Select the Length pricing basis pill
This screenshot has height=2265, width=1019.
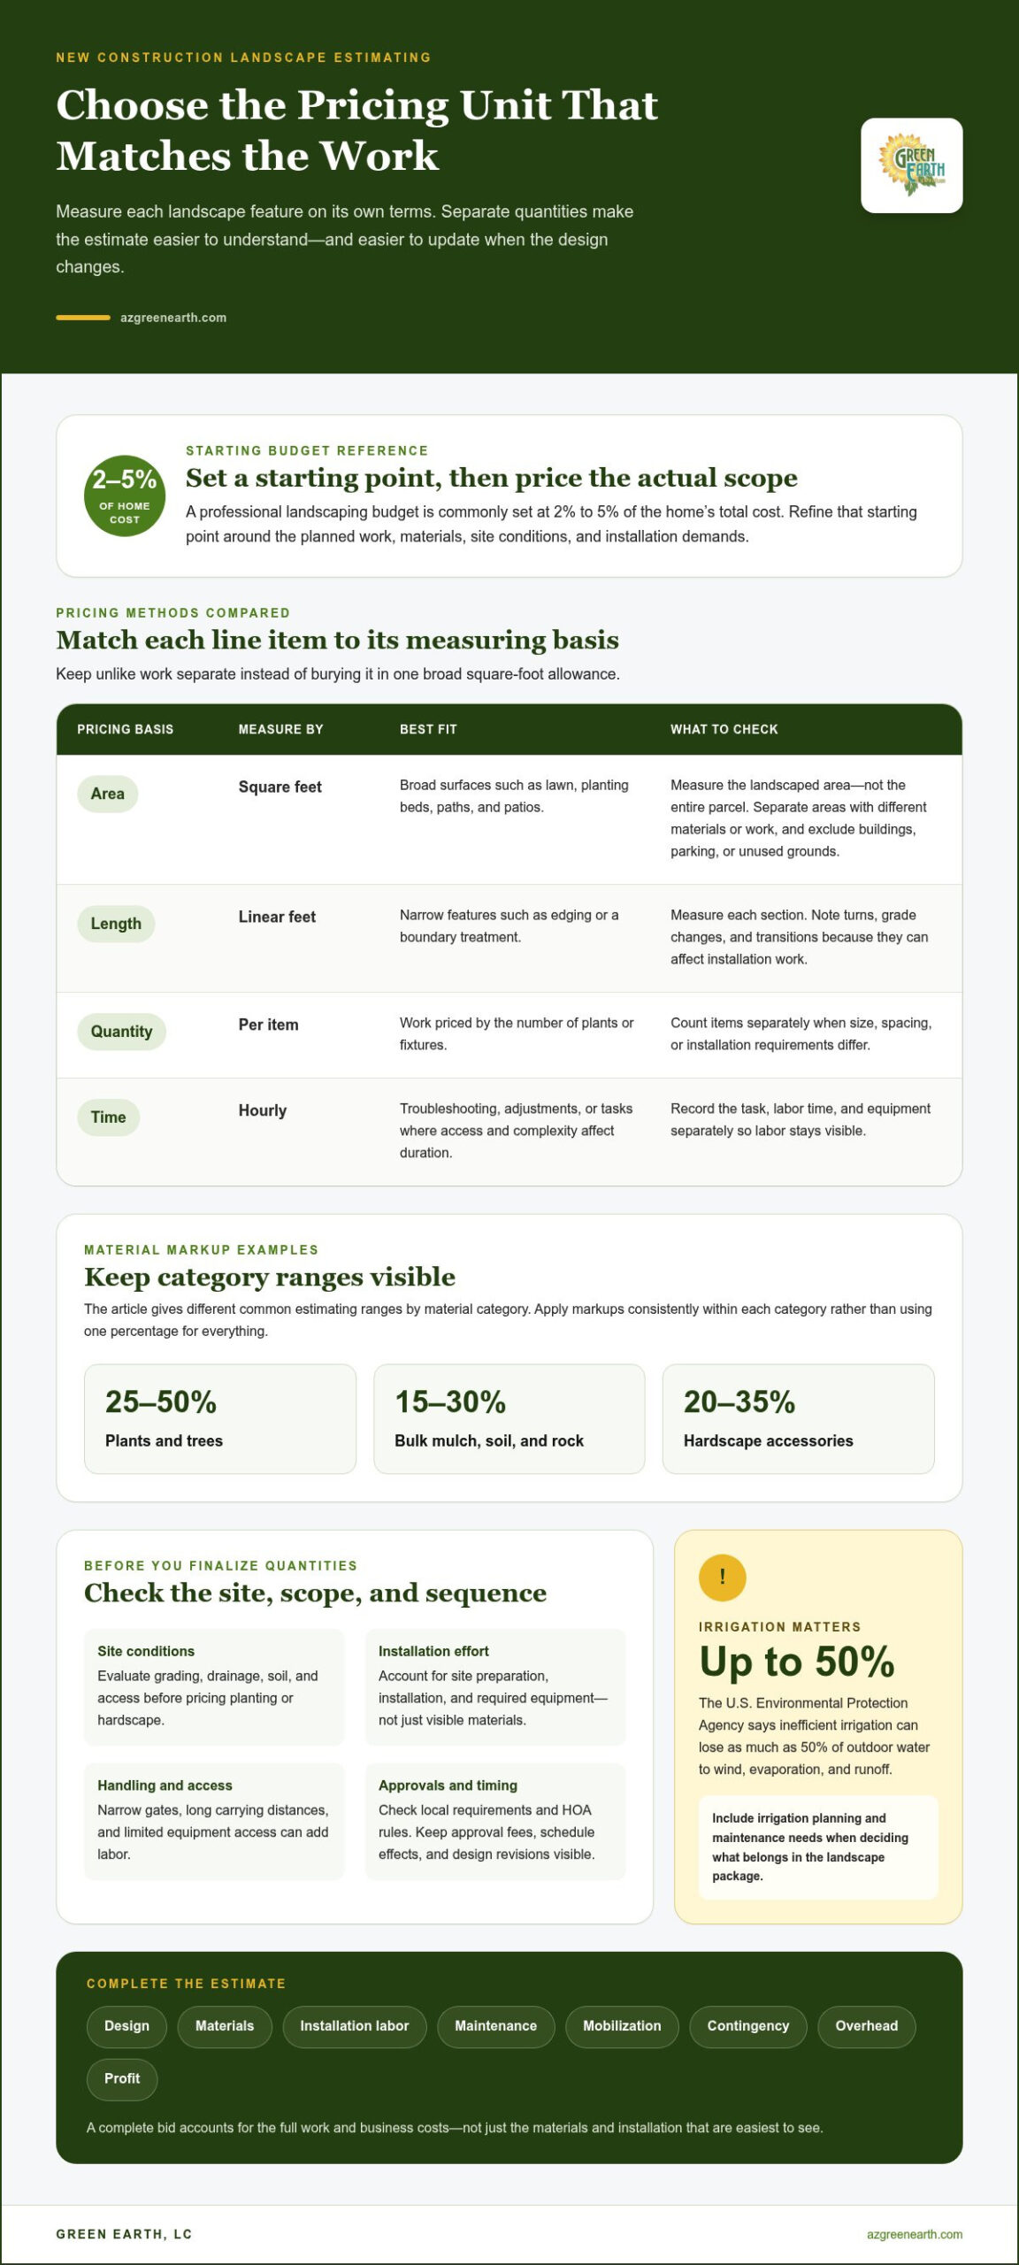click(x=116, y=924)
